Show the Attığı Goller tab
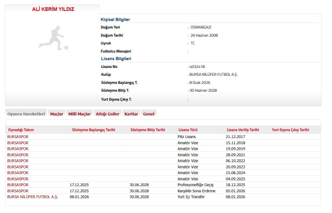This screenshot has height=213, width=332. pyautogui.click(x=108, y=114)
